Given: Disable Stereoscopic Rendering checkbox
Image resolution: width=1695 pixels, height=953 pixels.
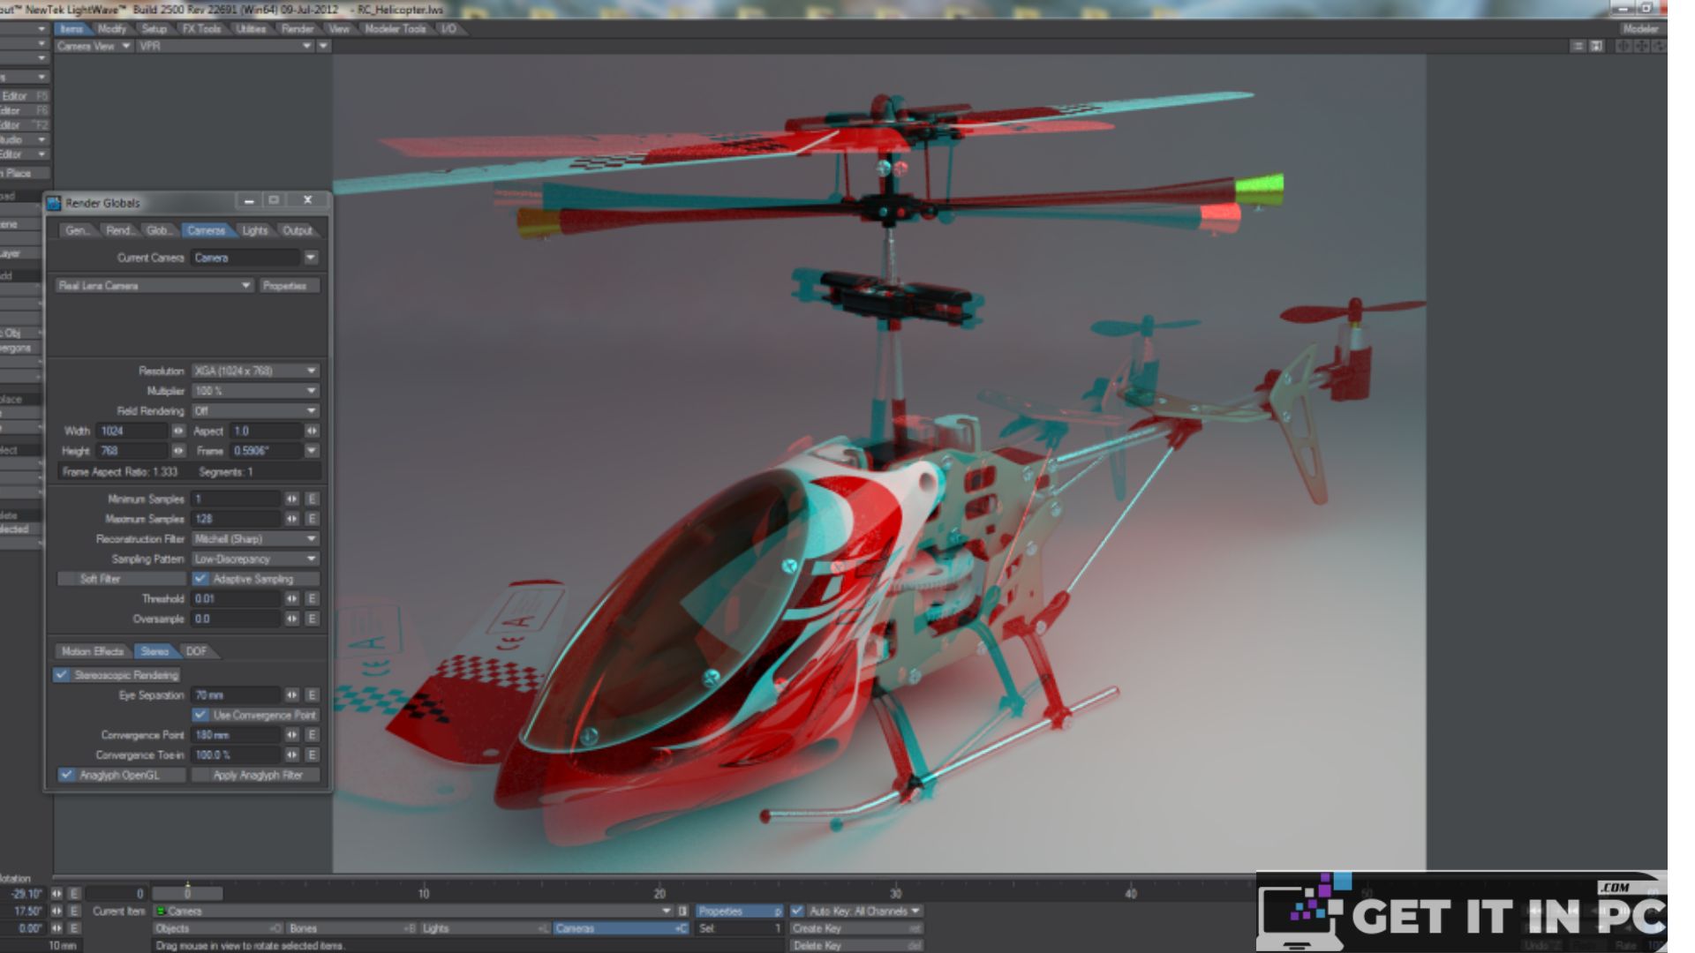Looking at the screenshot, I should [62, 675].
